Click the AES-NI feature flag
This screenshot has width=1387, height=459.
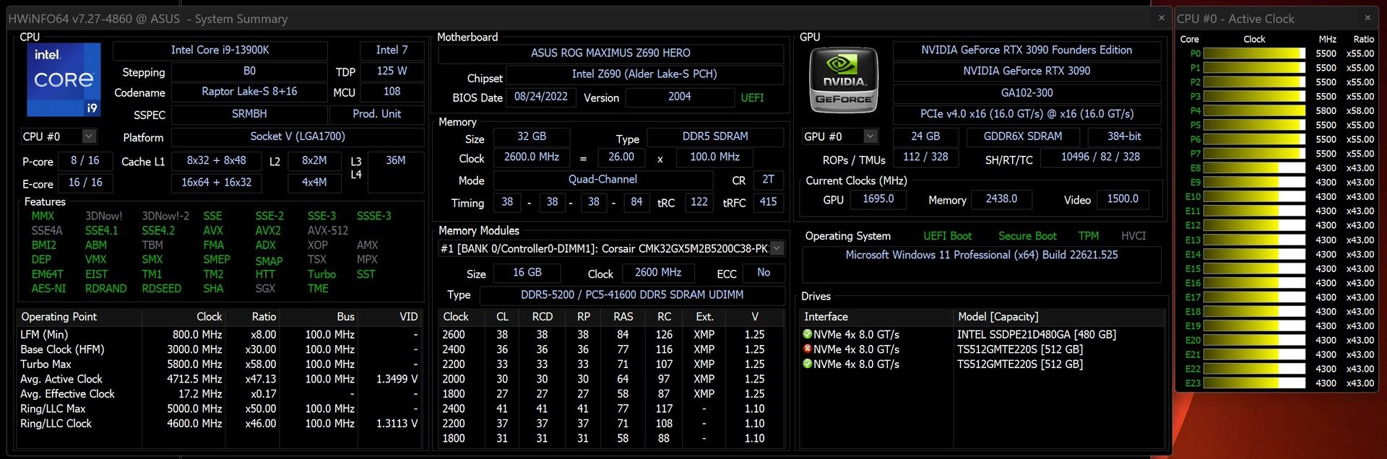click(48, 289)
